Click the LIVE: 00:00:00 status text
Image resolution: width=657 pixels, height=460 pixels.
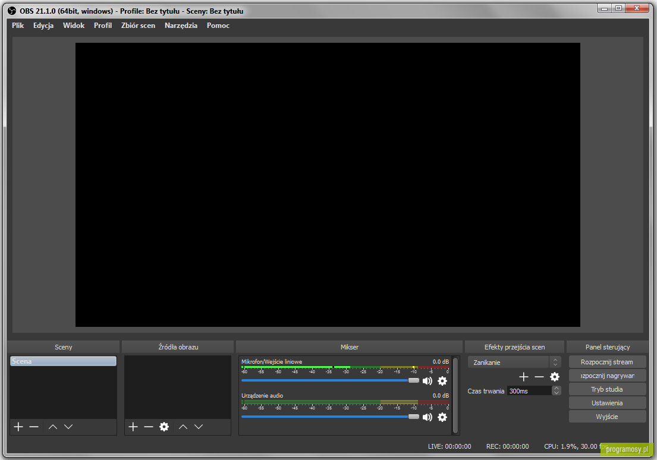[449, 446]
